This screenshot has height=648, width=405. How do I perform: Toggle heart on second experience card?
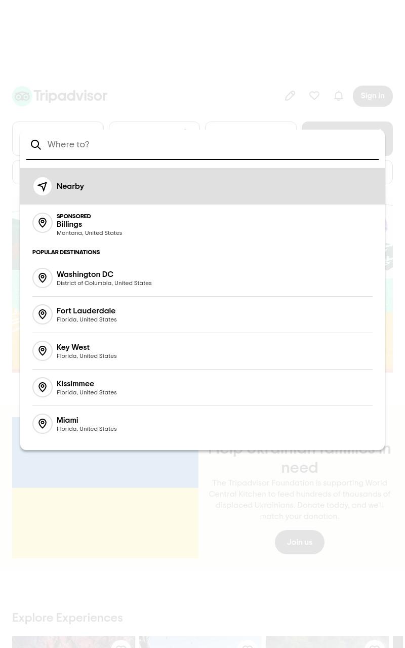(248, 644)
